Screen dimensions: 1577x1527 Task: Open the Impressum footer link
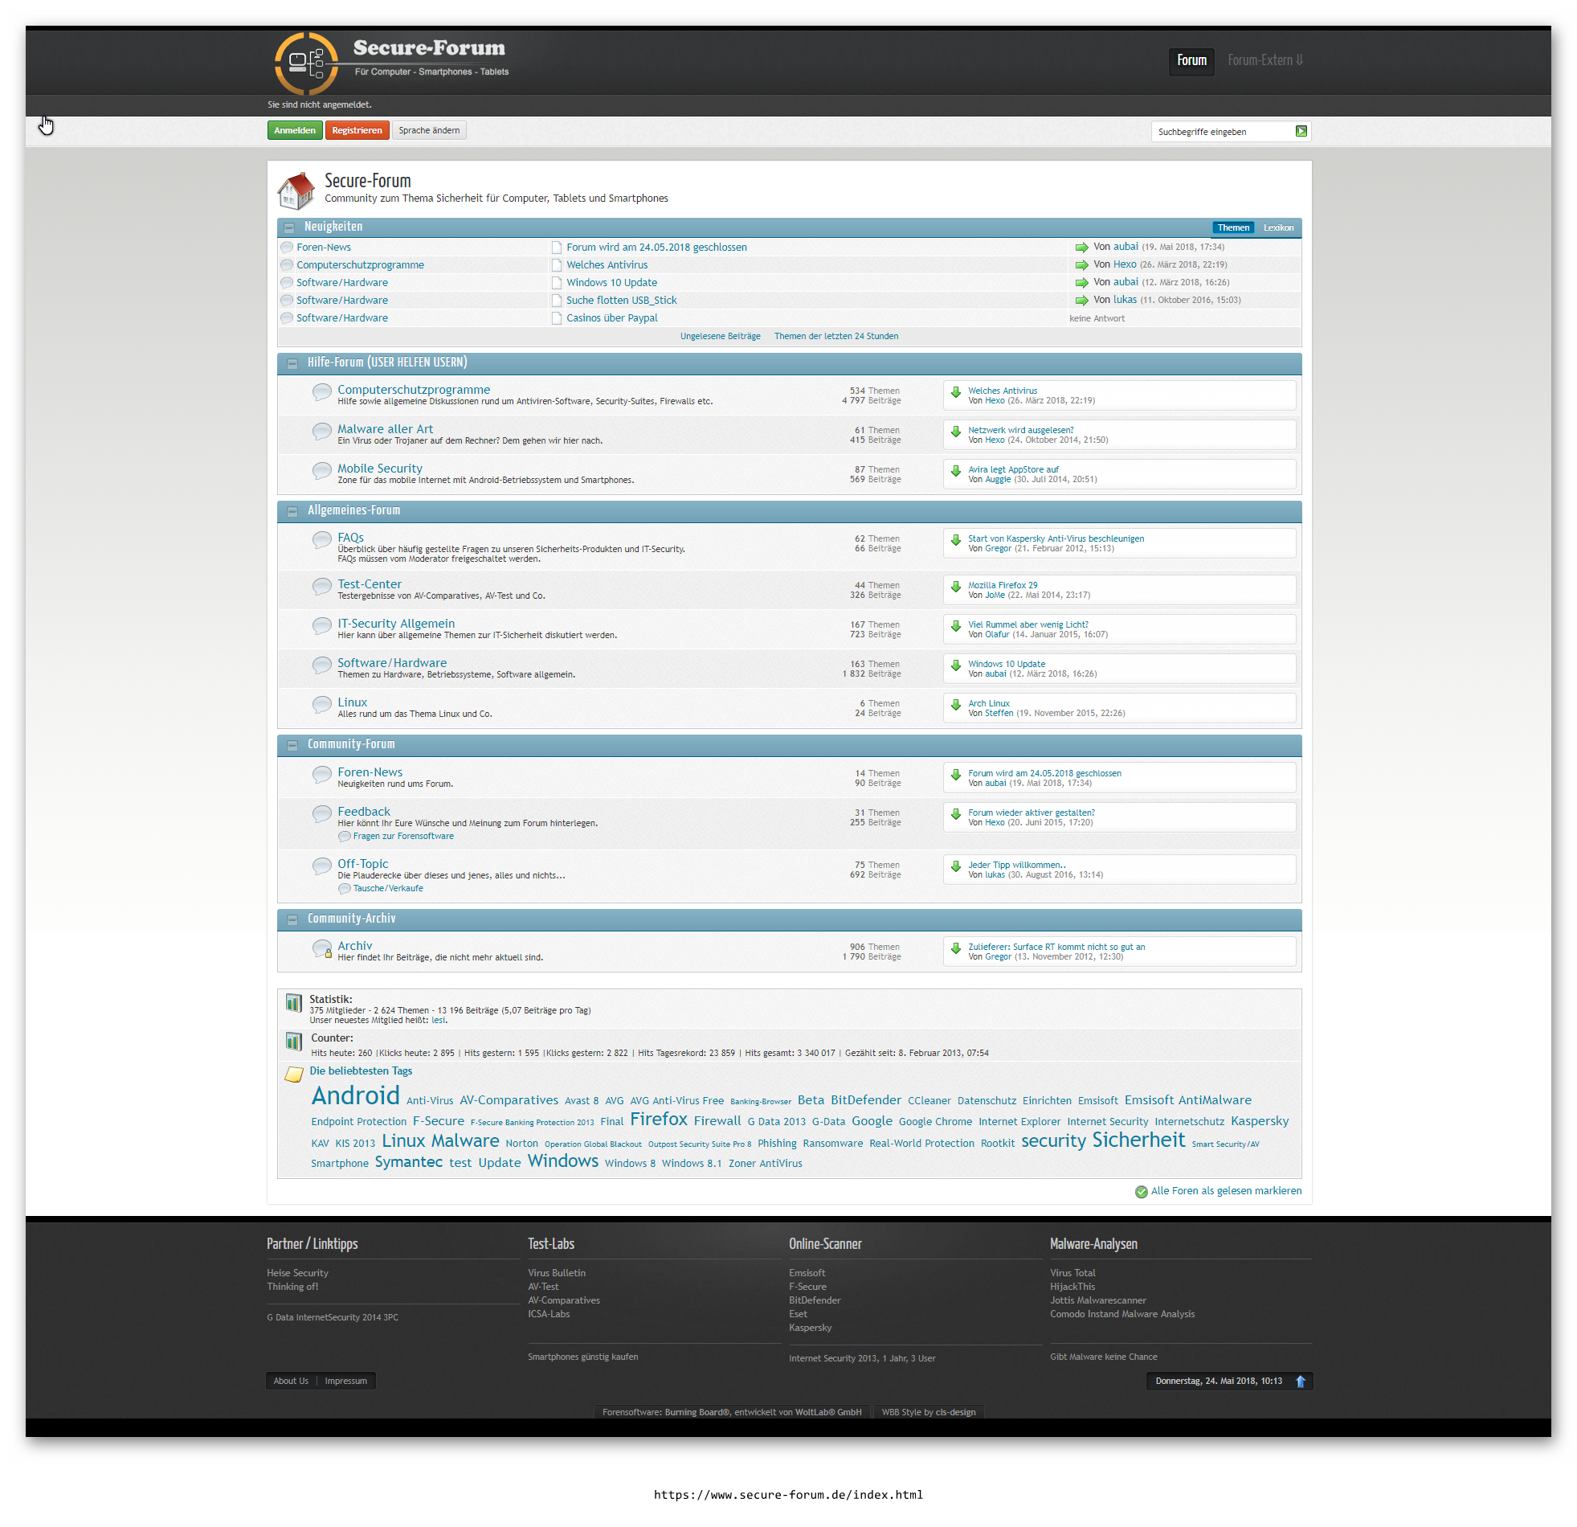[346, 1382]
